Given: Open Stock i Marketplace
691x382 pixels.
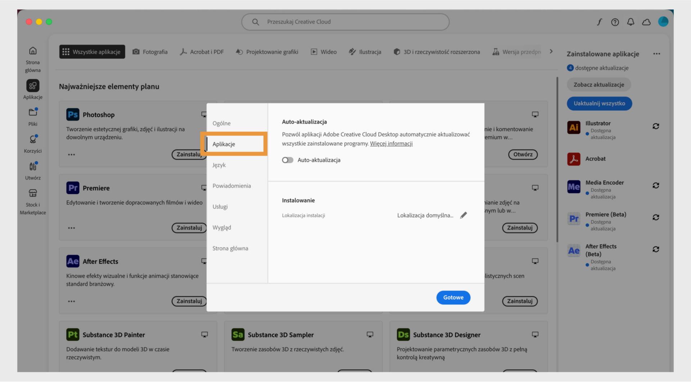Looking at the screenshot, I should pyautogui.click(x=33, y=202).
